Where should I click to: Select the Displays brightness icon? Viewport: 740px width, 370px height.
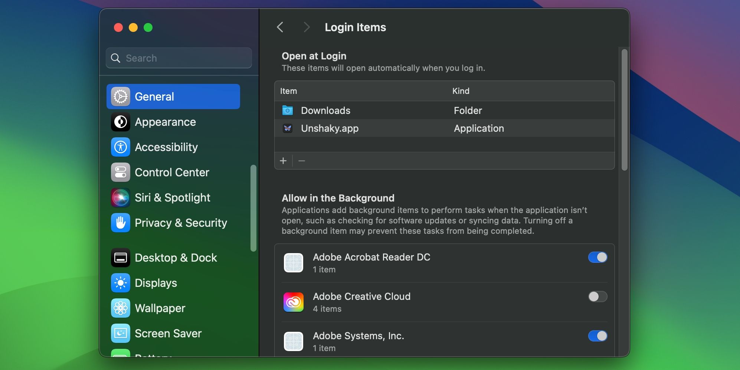point(120,283)
